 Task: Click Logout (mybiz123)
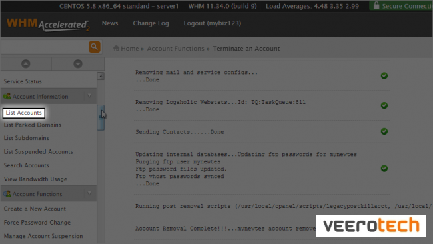click(x=213, y=23)
